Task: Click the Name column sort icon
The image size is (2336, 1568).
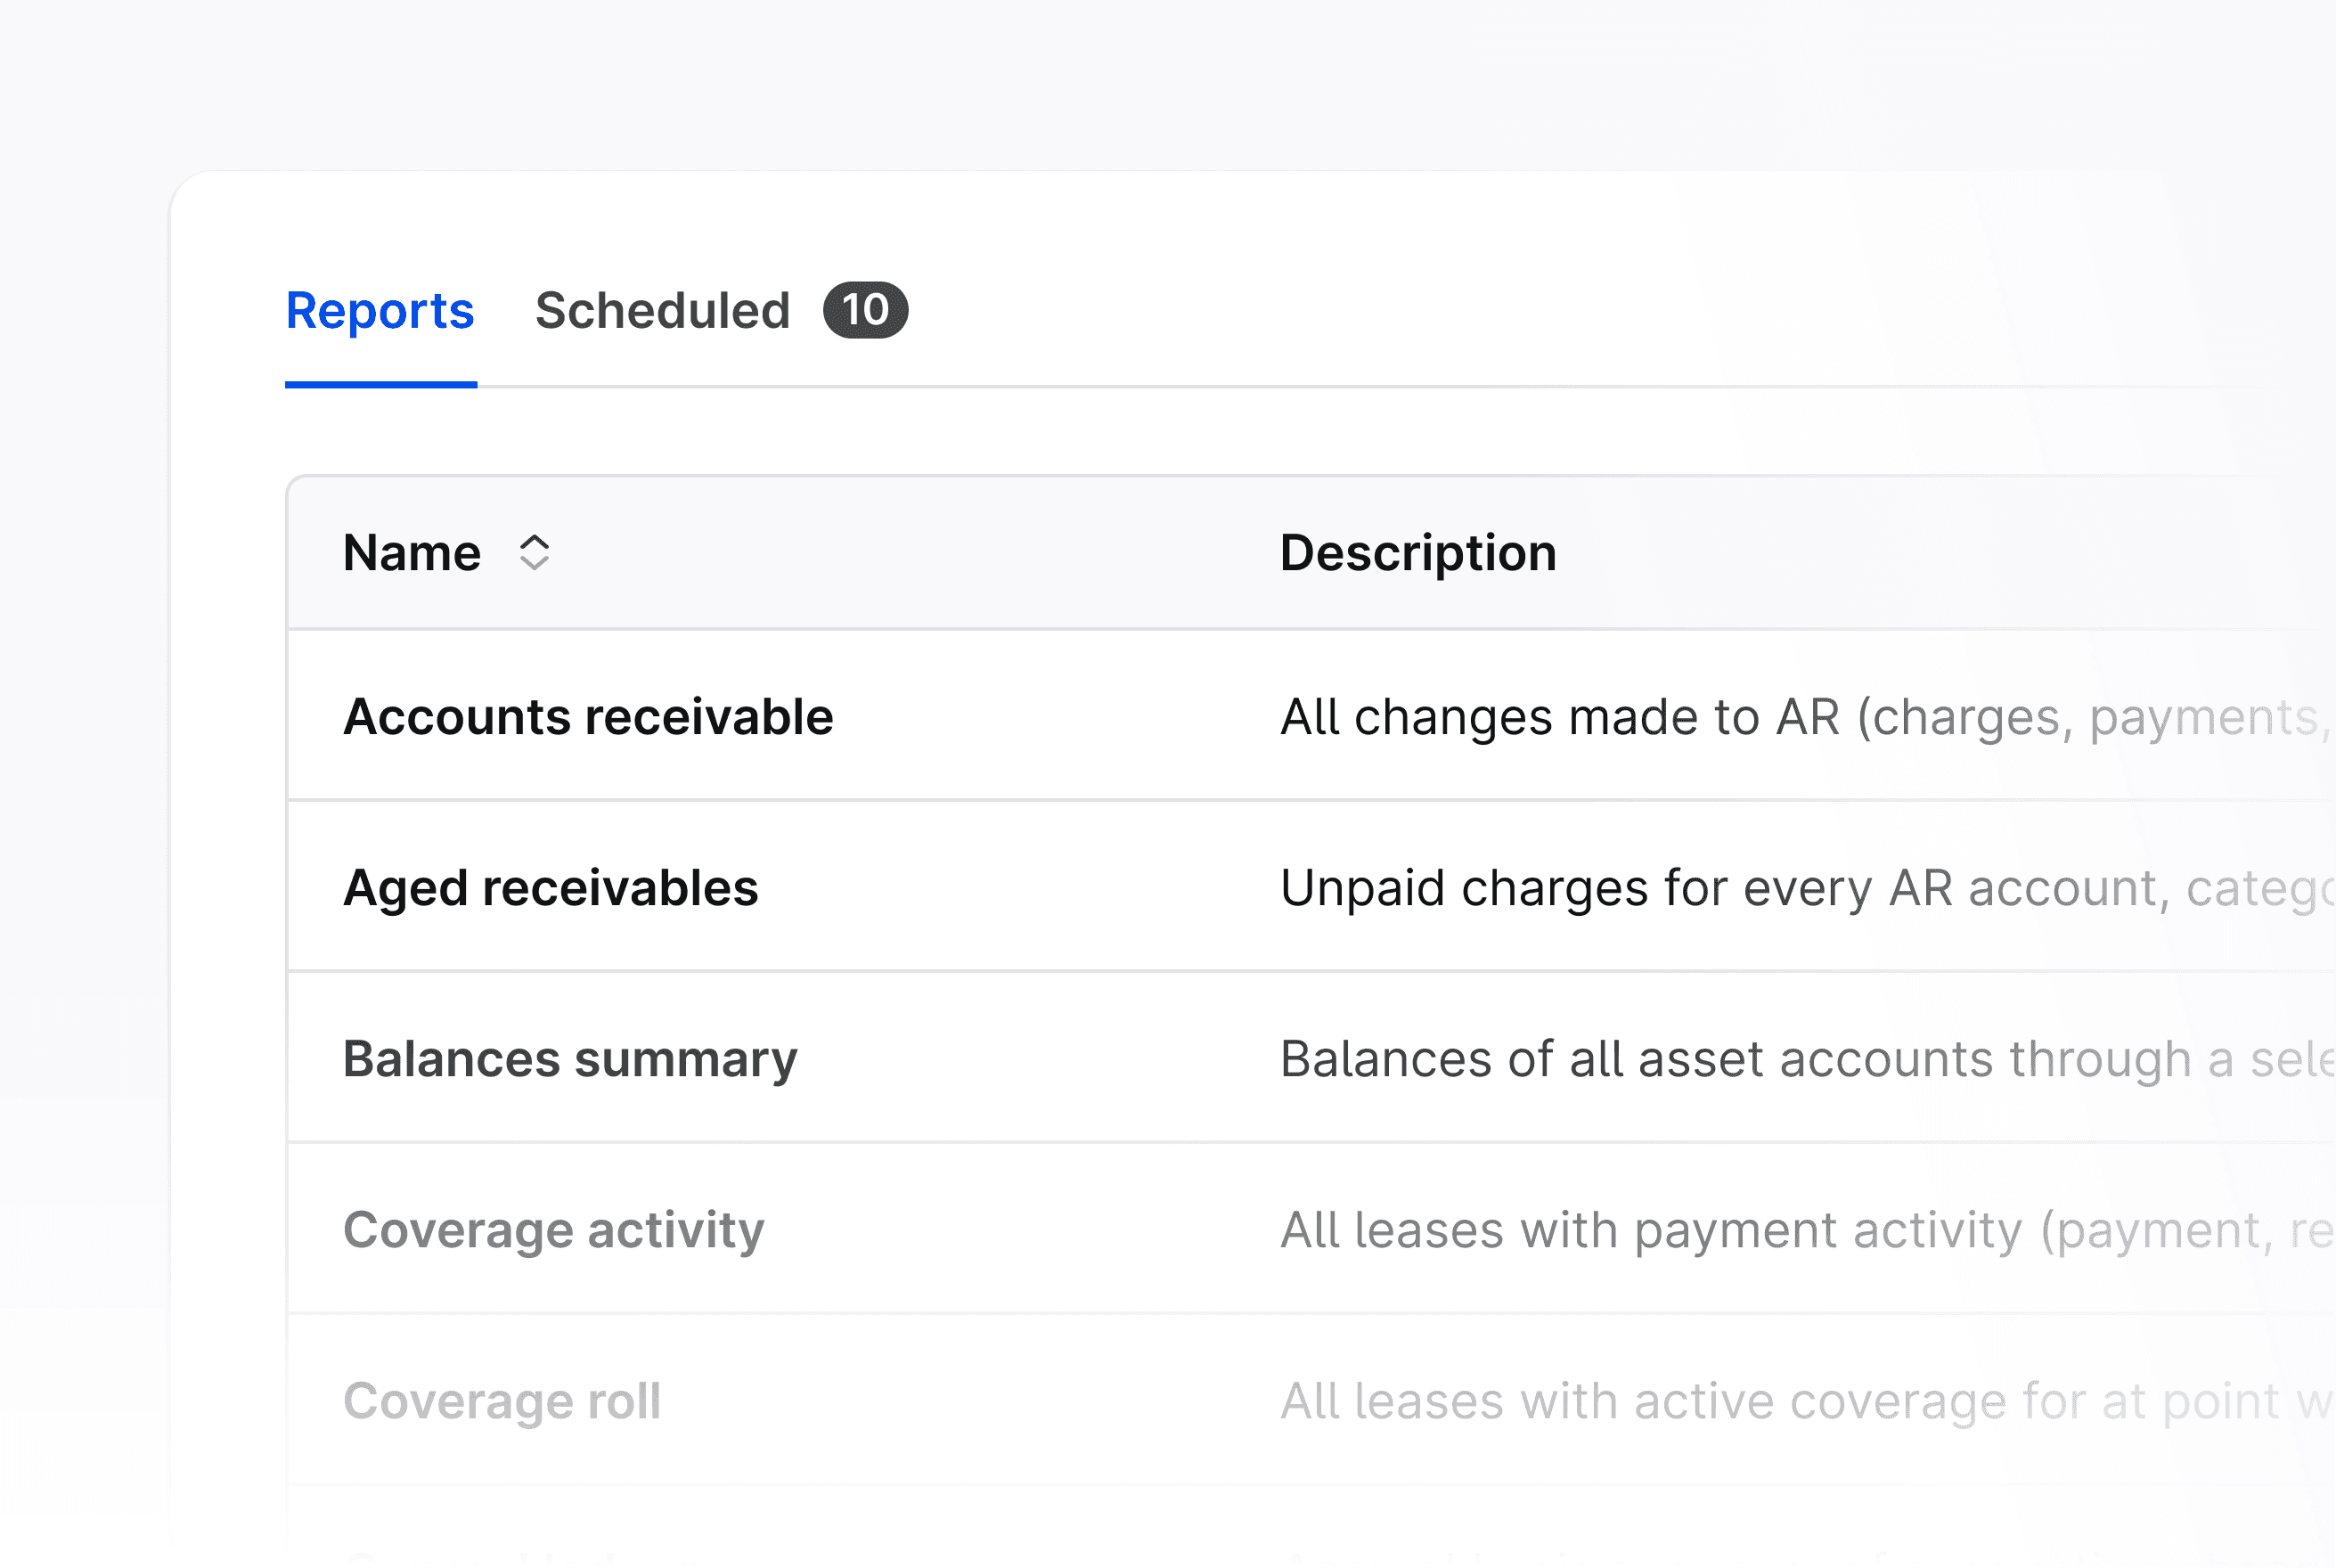Action: point(534,553)
